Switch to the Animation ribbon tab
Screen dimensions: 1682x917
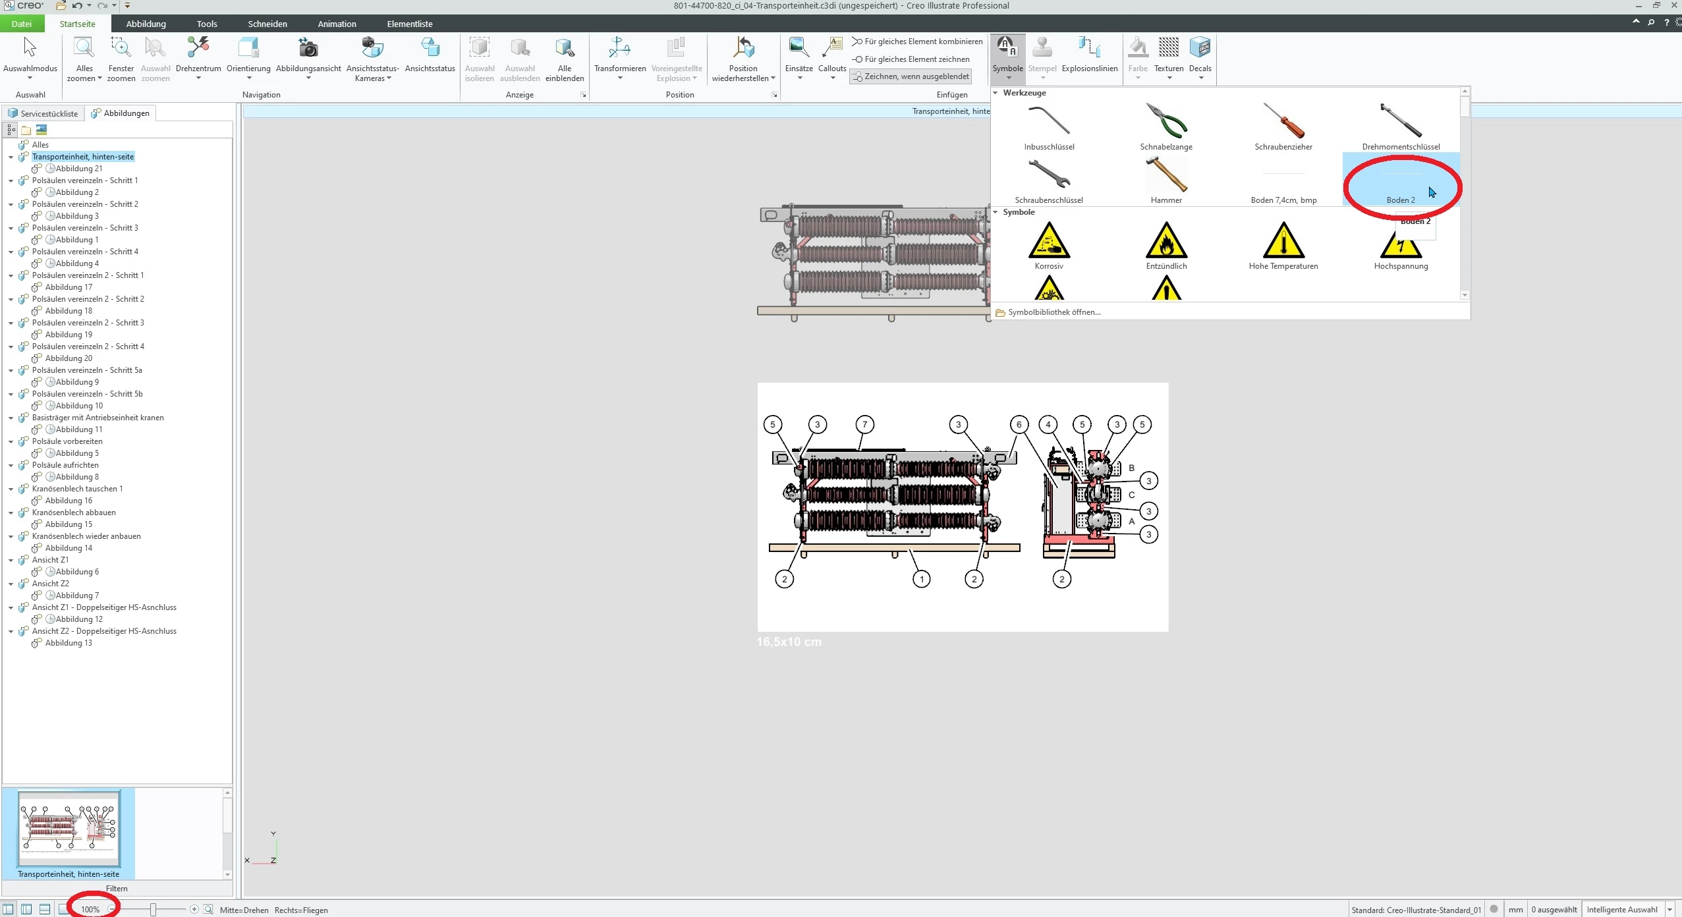(337, 24)
